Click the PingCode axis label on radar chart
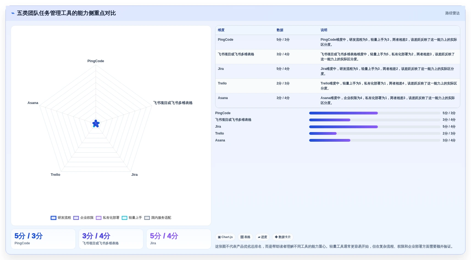The height and width of the screenshot is (260, 471). coord(96,61)
